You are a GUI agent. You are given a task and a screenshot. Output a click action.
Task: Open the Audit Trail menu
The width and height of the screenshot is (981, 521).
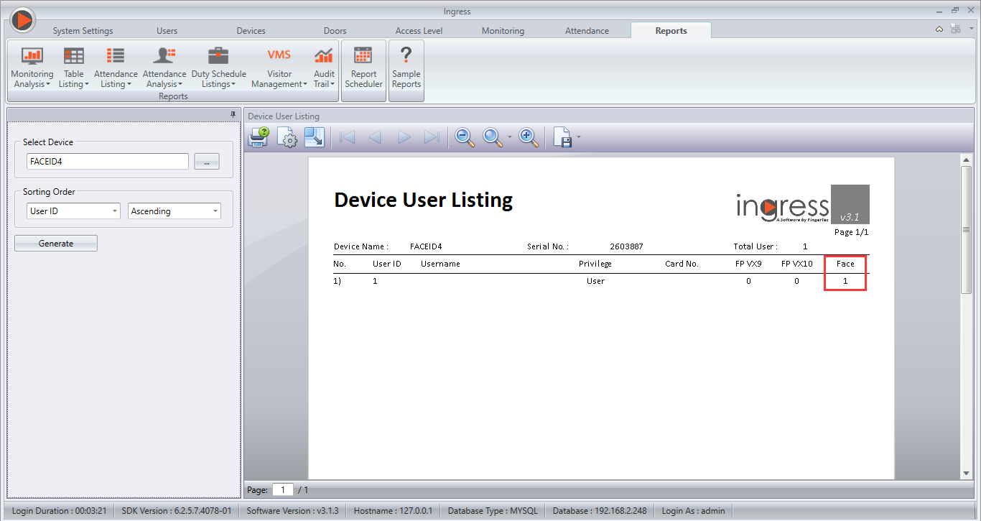[x=324, y=68]
